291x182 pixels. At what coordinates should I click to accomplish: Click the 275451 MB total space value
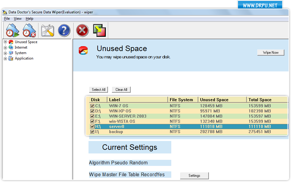click(260, 132)
